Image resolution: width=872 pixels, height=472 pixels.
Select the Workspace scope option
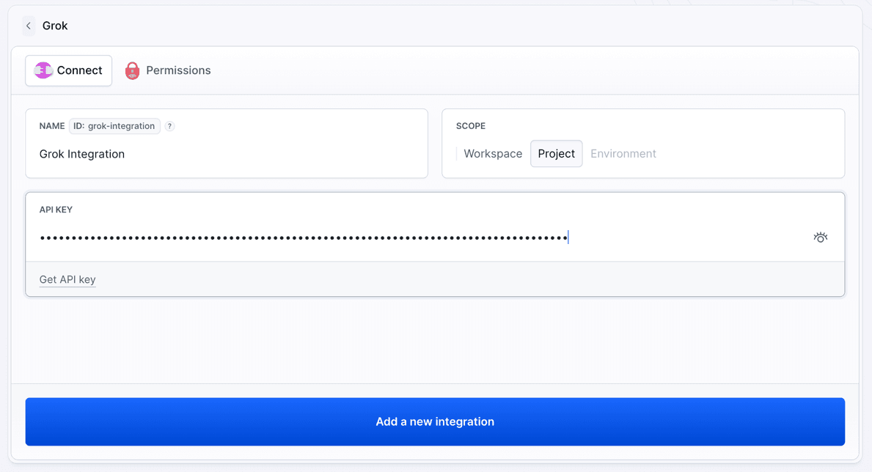[x=493, y=153]
